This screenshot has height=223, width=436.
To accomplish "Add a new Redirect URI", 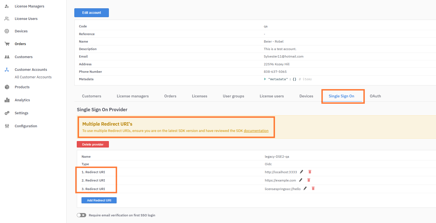I will click(x=99, y=200).
